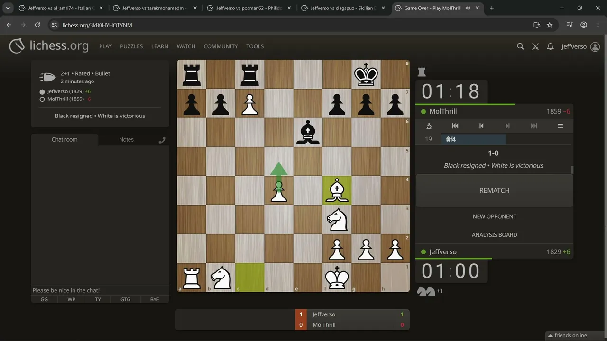607x341 pixels.
Task: Send the GTG chat preset
Action: click(125, 299)
